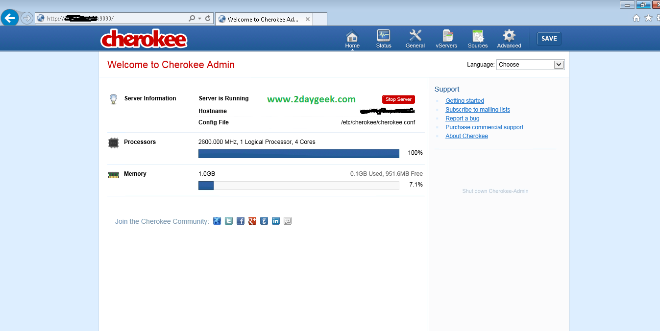Screen dimensions: 660x331
Task: Click the address bar search icon
Action: click(192, 18)
